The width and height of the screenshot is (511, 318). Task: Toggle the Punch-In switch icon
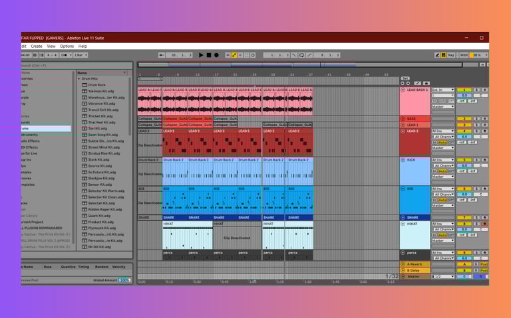pyautogui.click(x=294, y=55)
